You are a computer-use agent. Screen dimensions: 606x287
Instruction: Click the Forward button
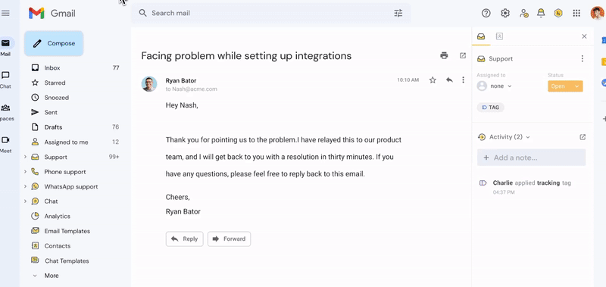click(230, 239)
